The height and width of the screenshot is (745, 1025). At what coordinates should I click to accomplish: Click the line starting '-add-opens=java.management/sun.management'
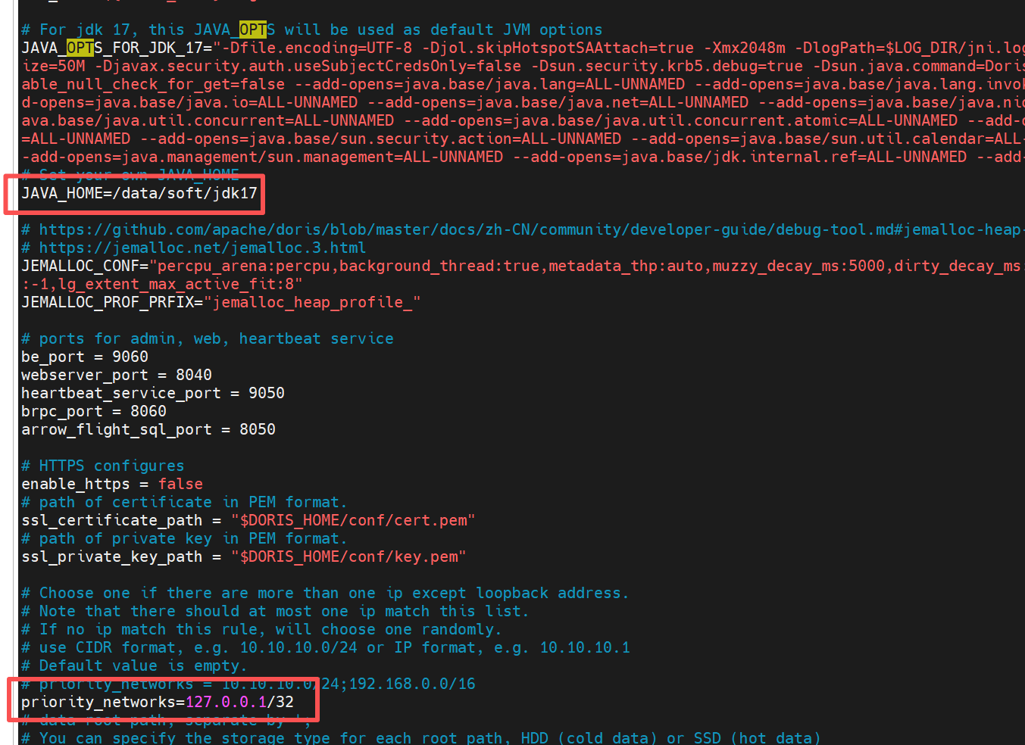(x=523, y=157)
